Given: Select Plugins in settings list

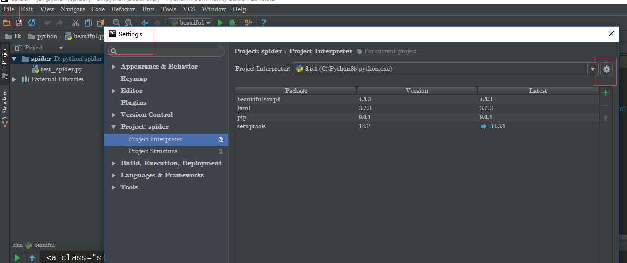Looking at the screenshot, I should point(133,103).
